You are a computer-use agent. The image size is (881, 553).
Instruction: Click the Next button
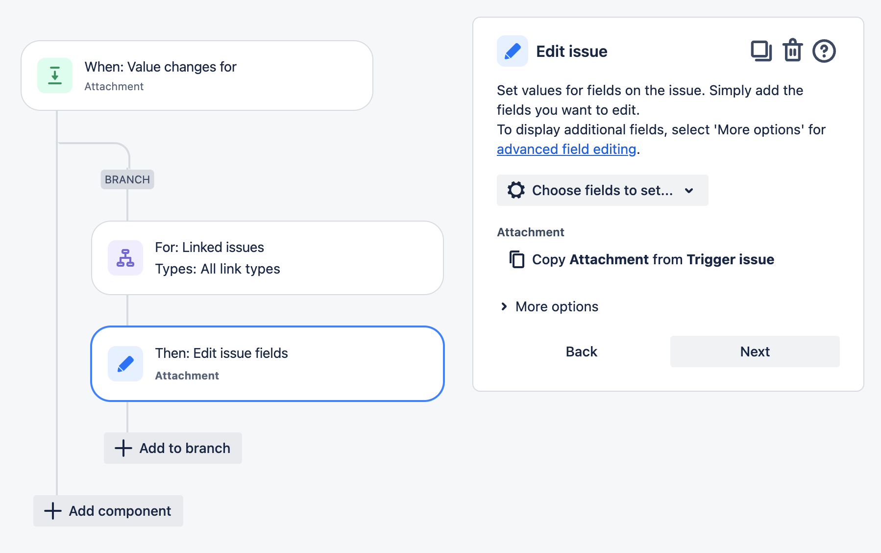754,351
